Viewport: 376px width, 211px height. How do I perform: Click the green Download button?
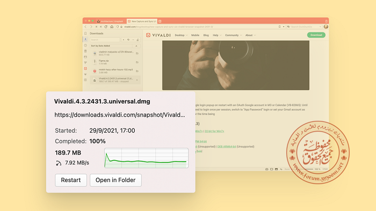click(316, 35)
